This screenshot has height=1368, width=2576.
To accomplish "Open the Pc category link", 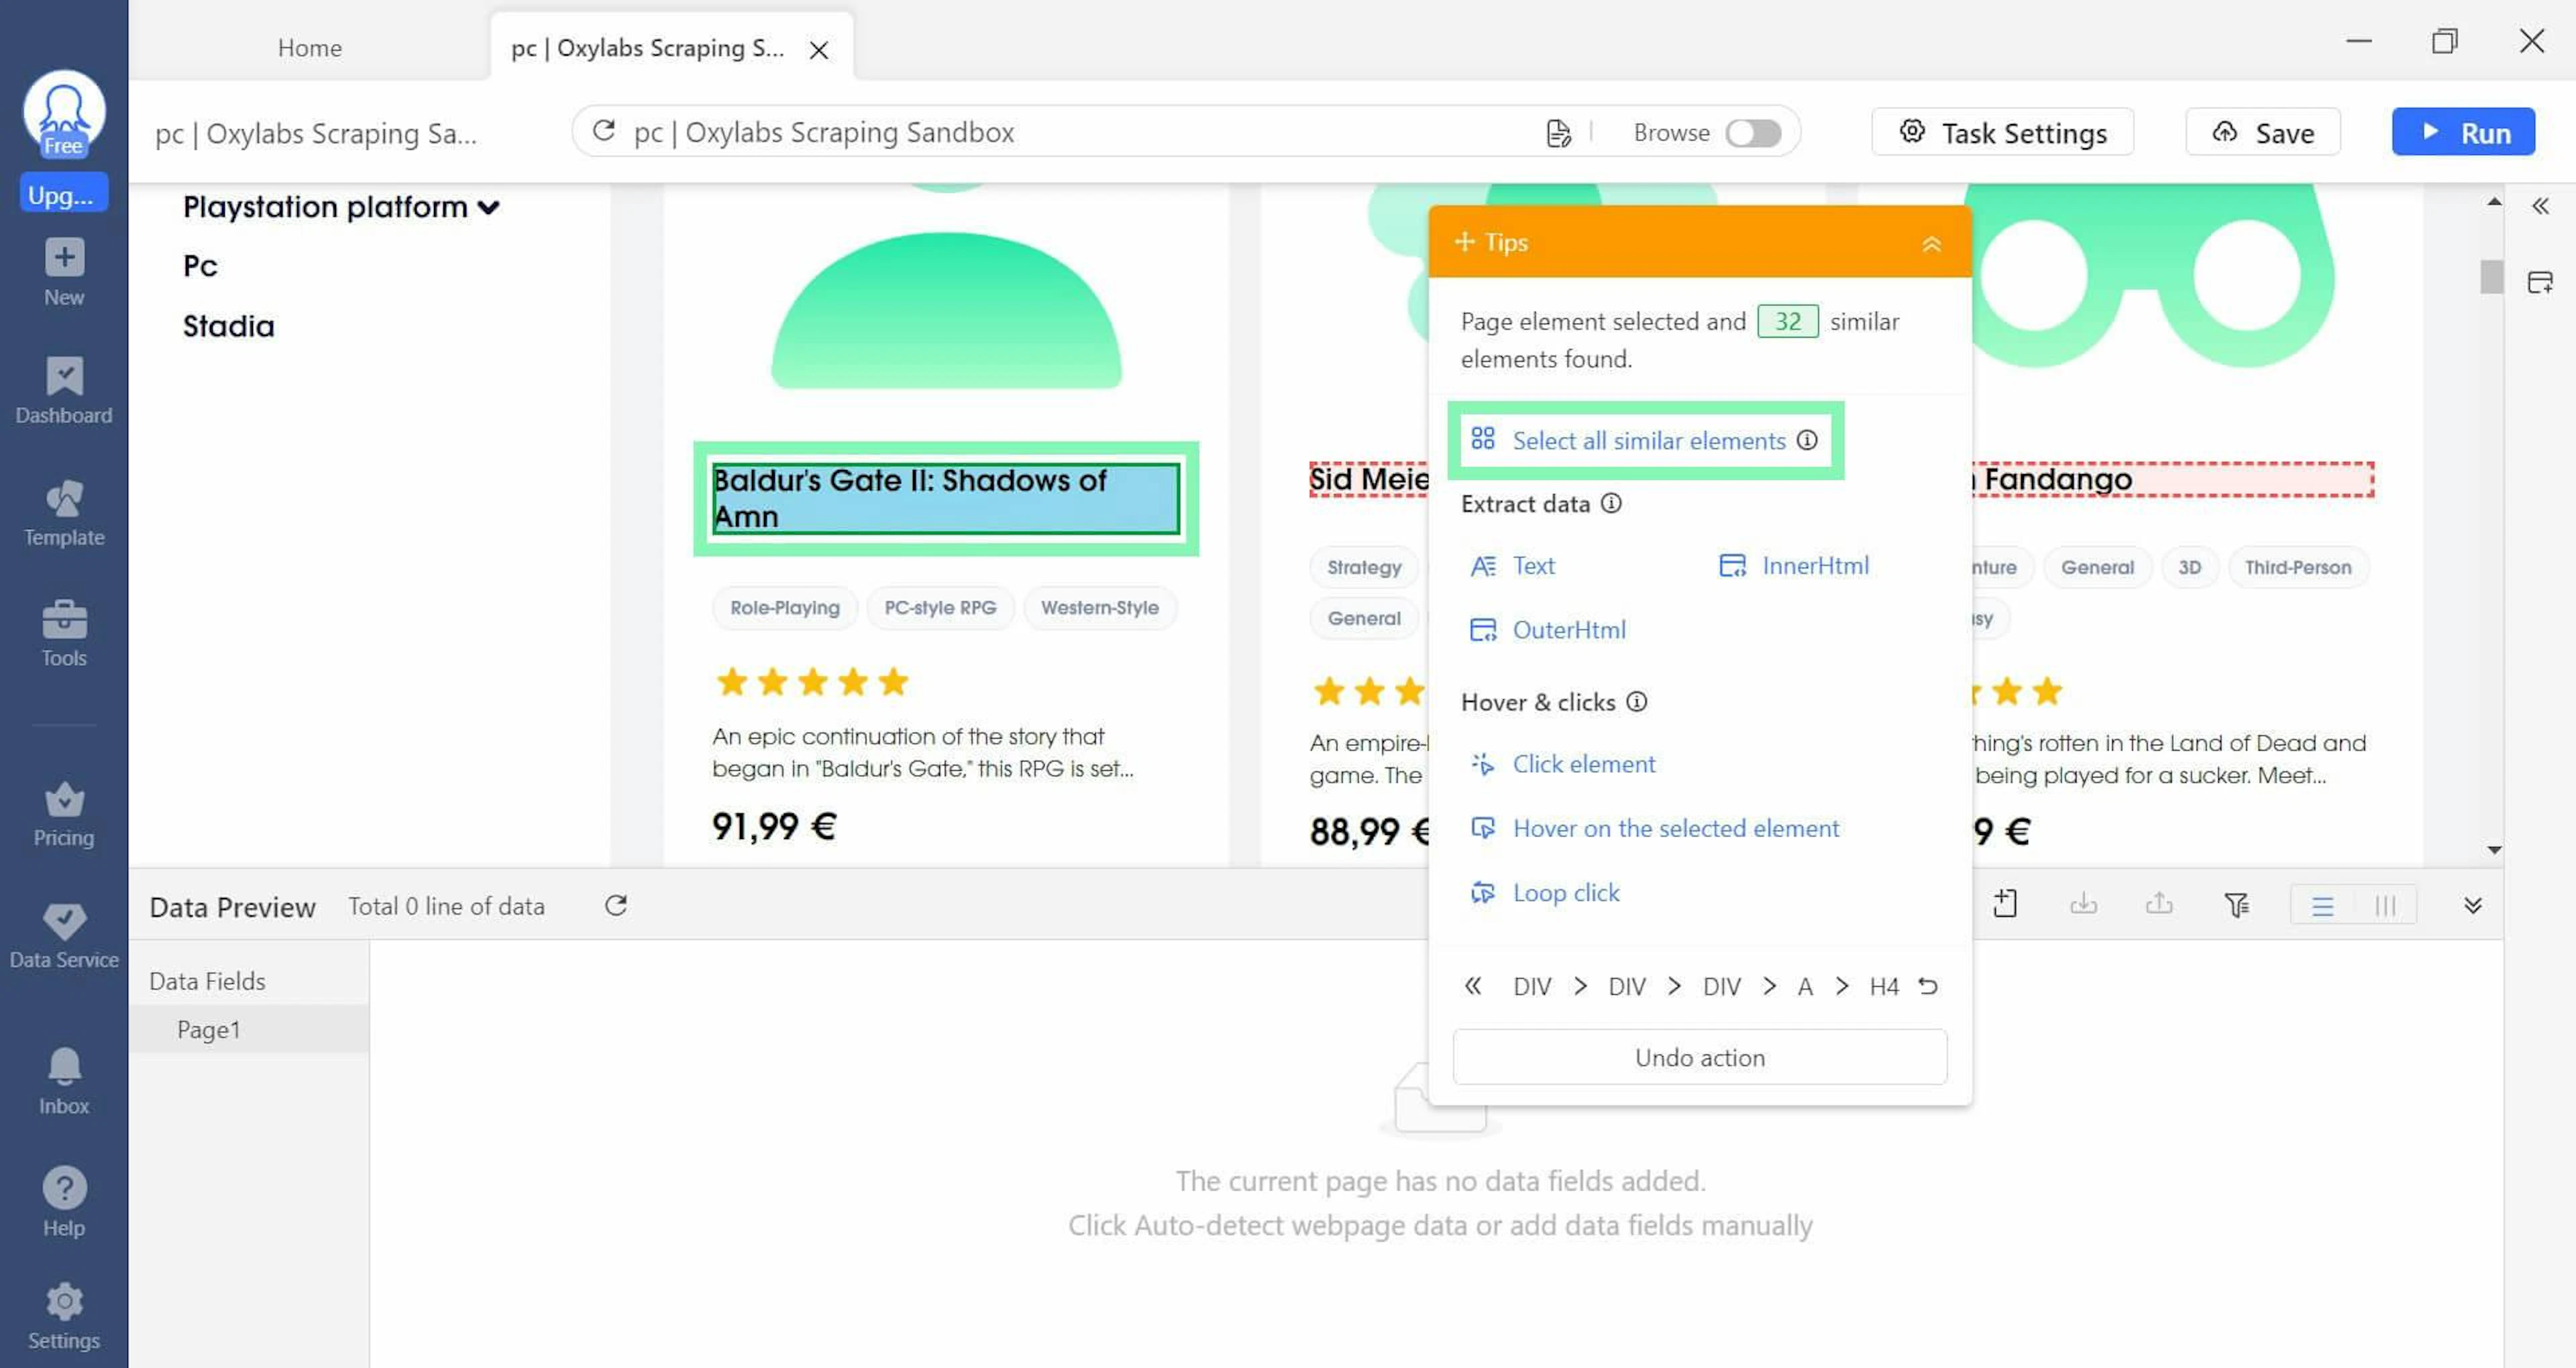I will tap(200, 266).
